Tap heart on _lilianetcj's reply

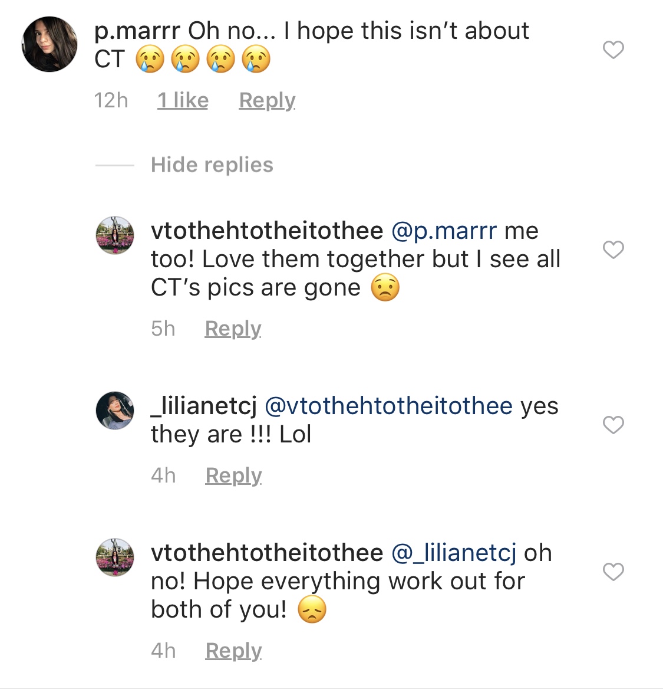[x=613, y=425]
